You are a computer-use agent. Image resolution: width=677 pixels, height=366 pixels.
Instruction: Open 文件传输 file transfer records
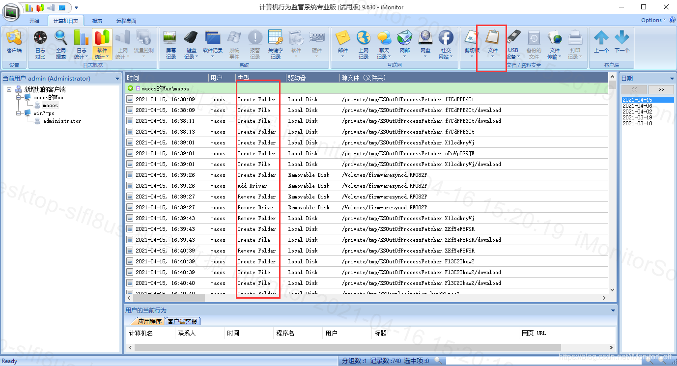coord(555,44)
